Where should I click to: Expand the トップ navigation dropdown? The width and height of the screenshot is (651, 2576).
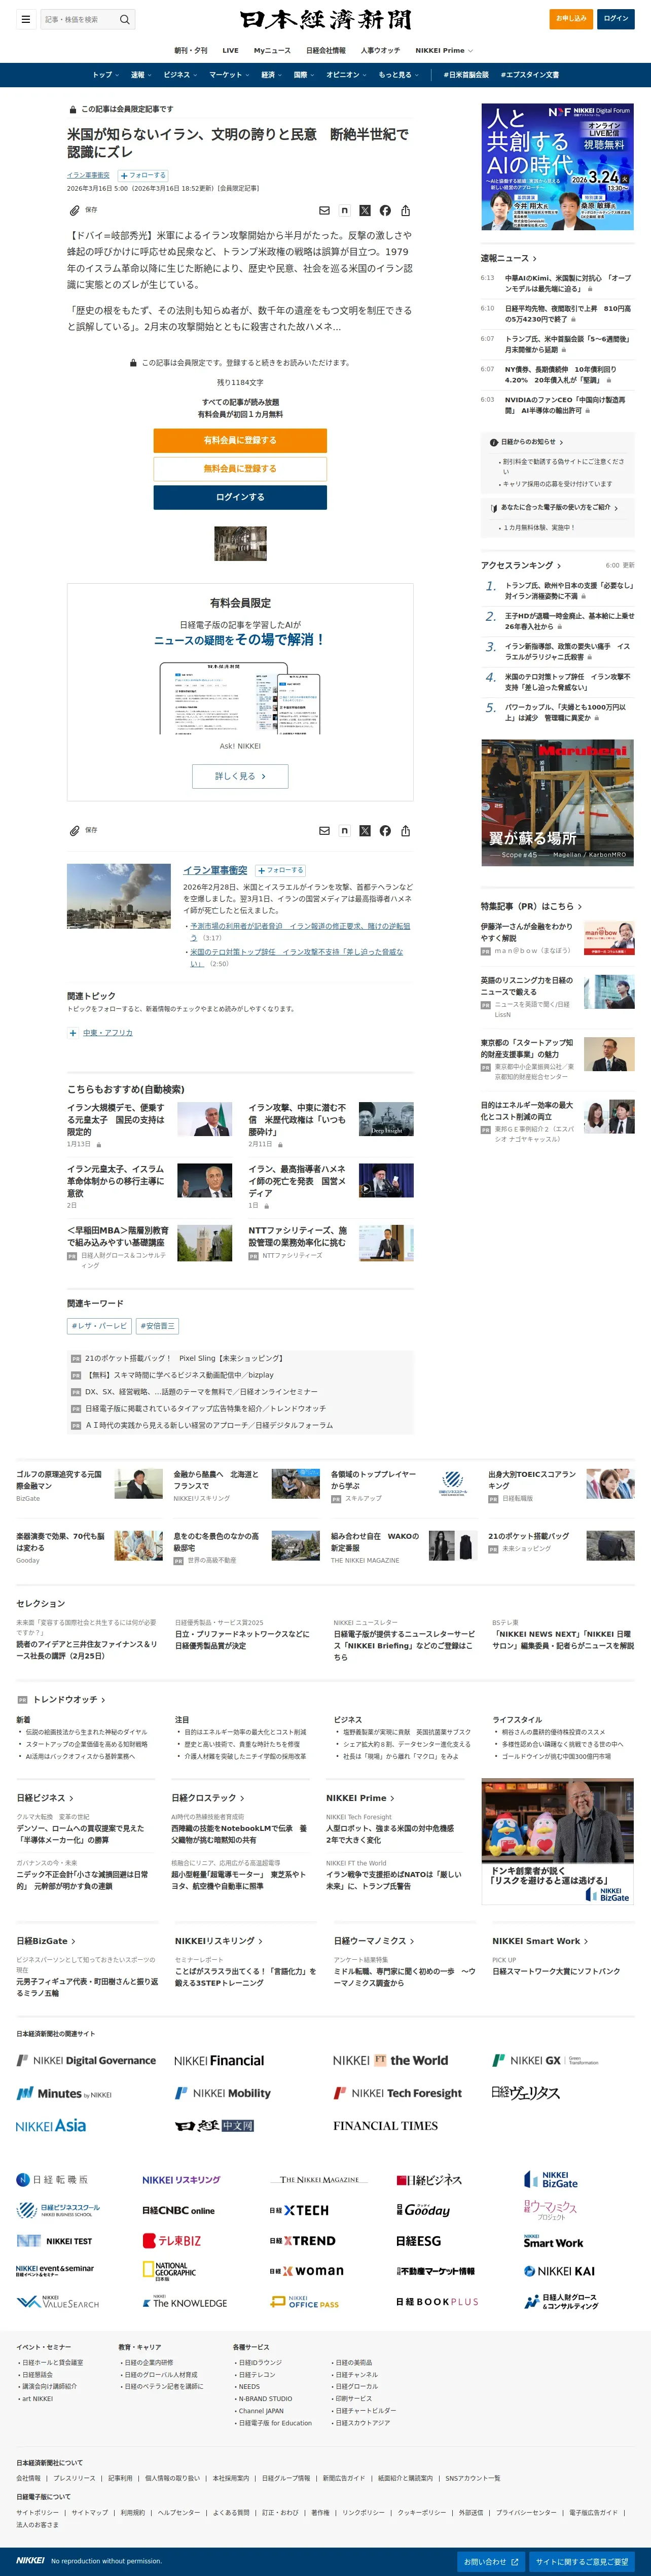(x=105, y=75)
